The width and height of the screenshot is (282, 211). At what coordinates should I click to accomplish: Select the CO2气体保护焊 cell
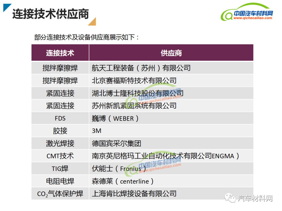point(60,193)
